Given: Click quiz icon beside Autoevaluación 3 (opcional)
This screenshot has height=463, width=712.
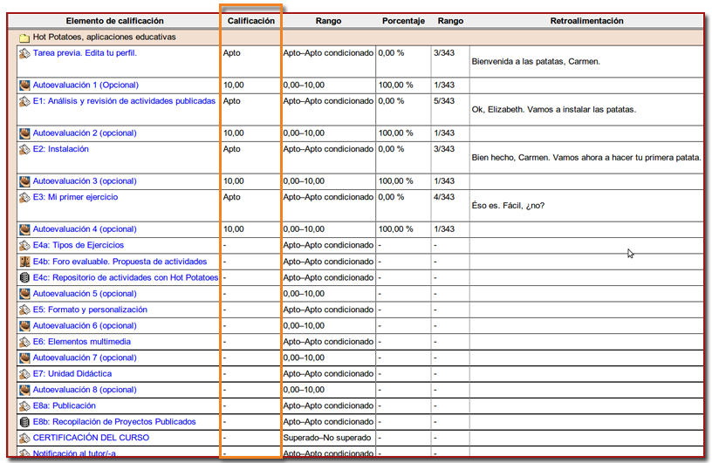Looking at the screenshot, I should pos(24,181).
